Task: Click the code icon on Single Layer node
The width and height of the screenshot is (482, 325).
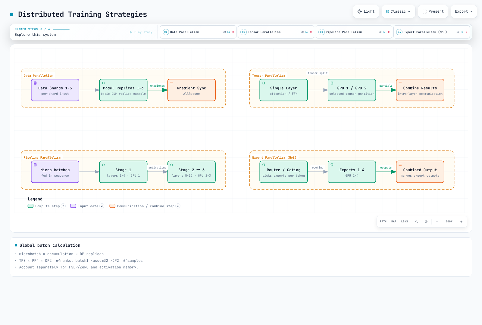Action: tap(264, 83)
